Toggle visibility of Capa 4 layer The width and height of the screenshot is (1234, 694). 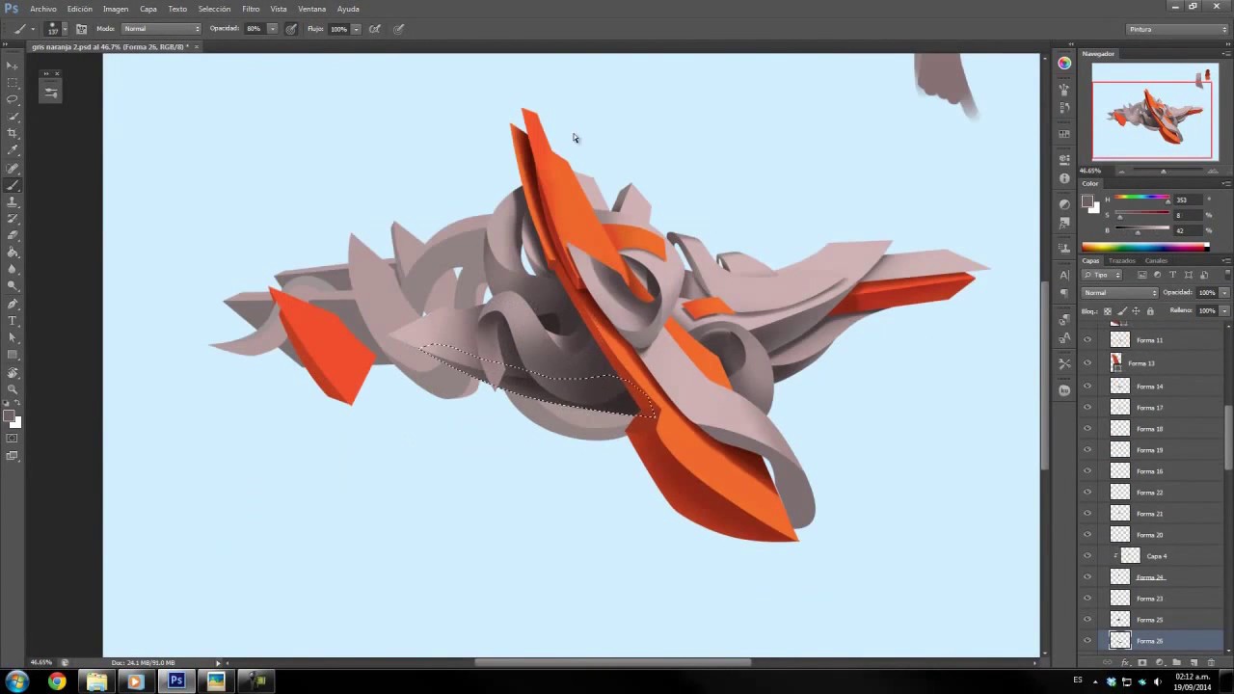click(x=1087, y=556)
